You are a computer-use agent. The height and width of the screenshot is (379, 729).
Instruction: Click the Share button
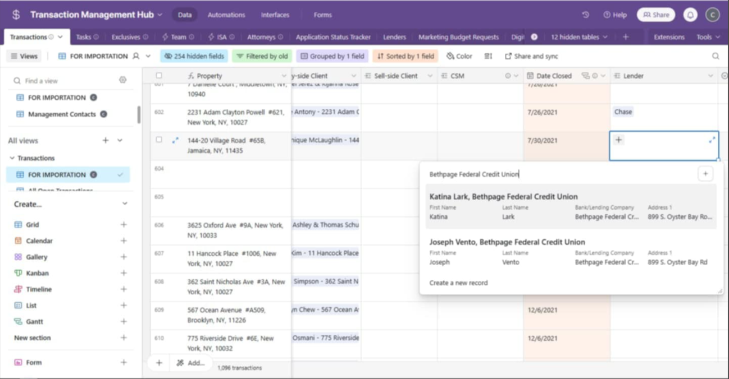[656, 15]
